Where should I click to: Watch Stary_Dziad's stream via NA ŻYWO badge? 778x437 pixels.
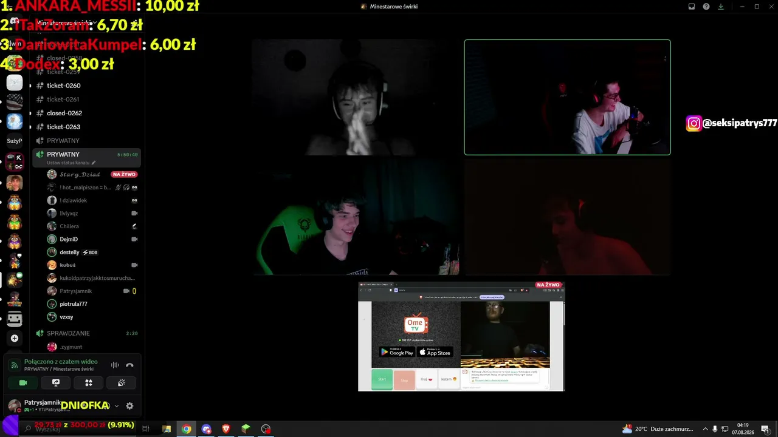pos(124,175)
